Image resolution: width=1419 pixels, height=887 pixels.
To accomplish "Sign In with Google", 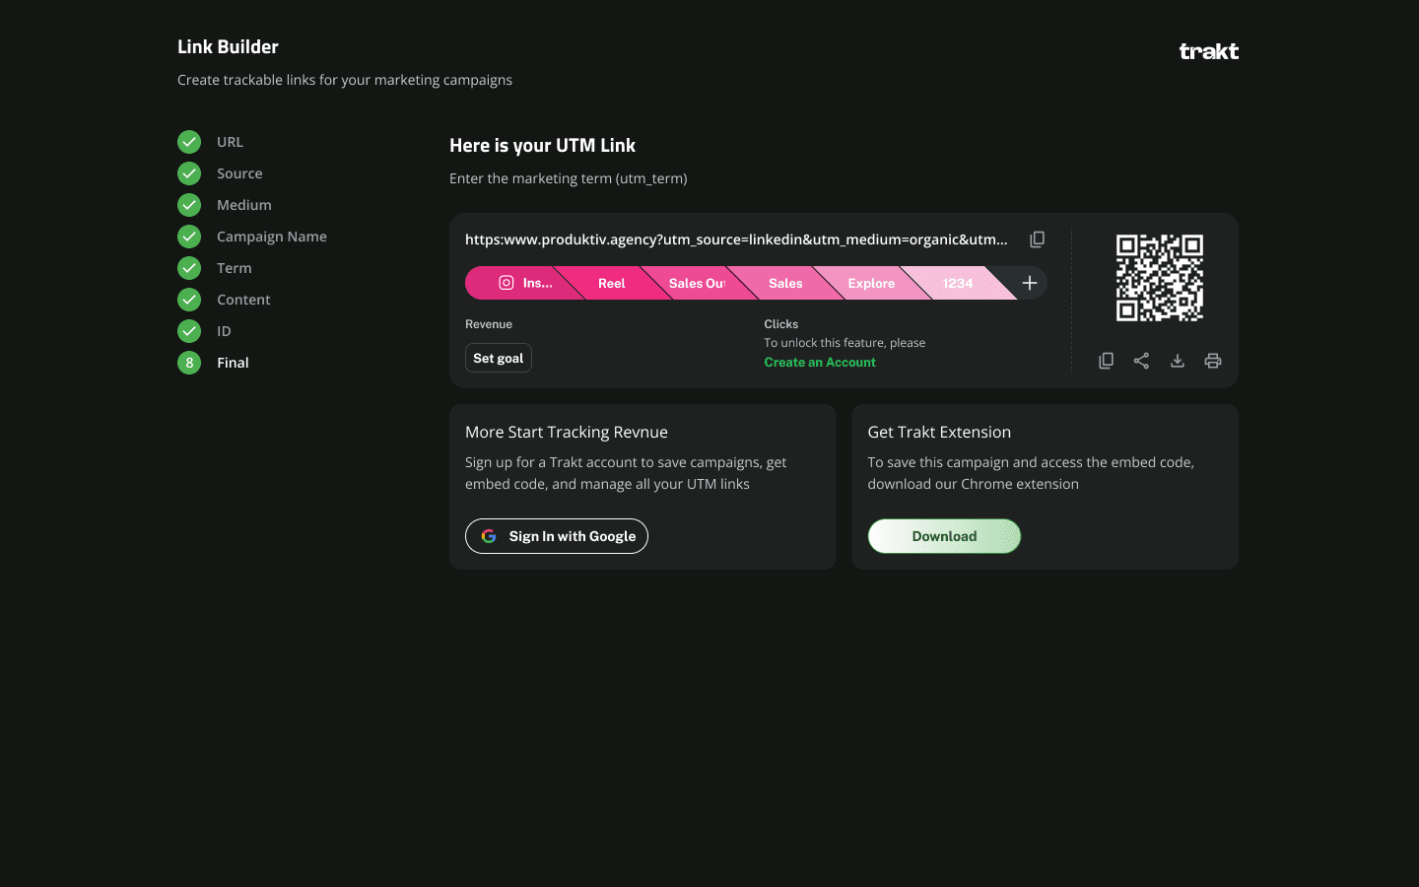I will pyautogui.click(x=557, y=536).
